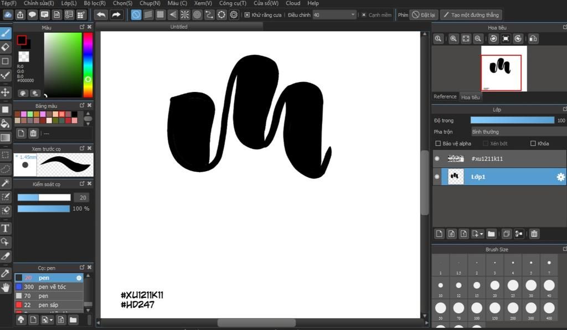Hide the #xu1211k11 layer

(437, 159)
